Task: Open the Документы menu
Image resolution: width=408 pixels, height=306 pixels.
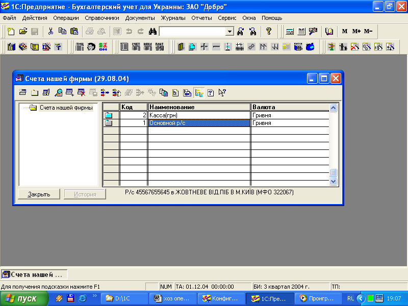Action: [140, 18]
